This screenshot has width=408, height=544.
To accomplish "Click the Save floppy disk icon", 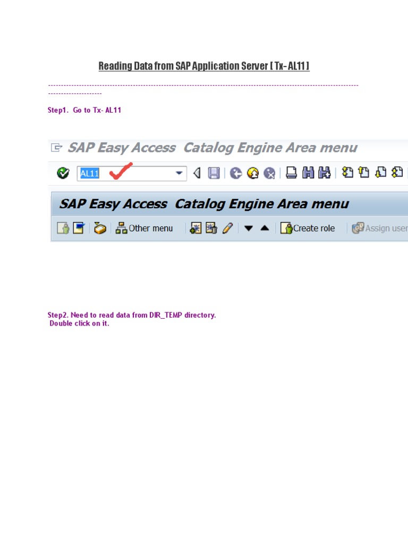I will pos(214,173).
